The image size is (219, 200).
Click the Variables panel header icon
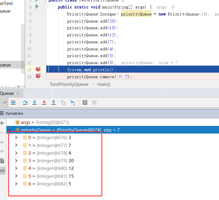tap(2, 113)
